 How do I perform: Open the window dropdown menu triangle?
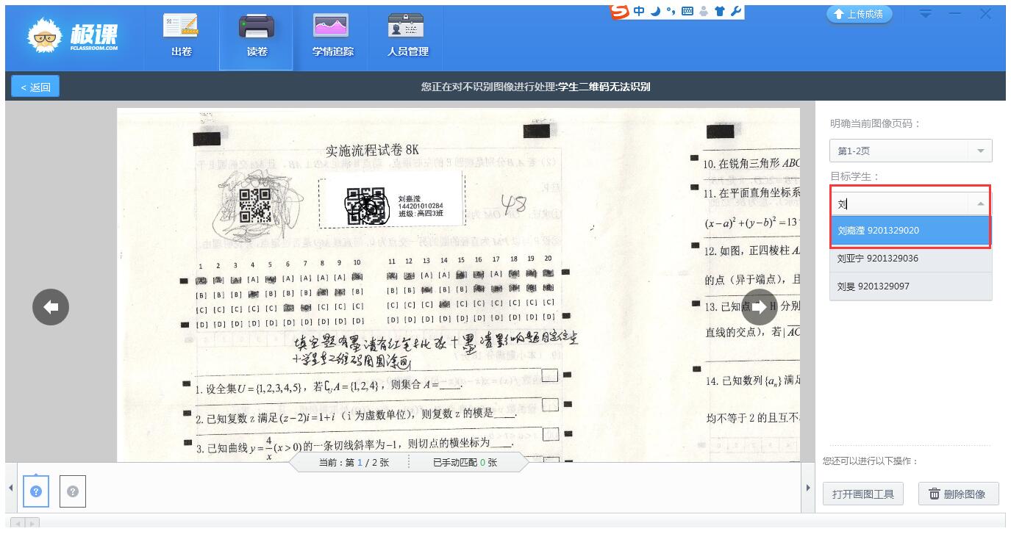(926, 14)
